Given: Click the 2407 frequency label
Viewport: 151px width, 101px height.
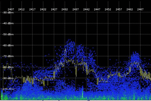Looking at the screenshot, I should [11, 9].
